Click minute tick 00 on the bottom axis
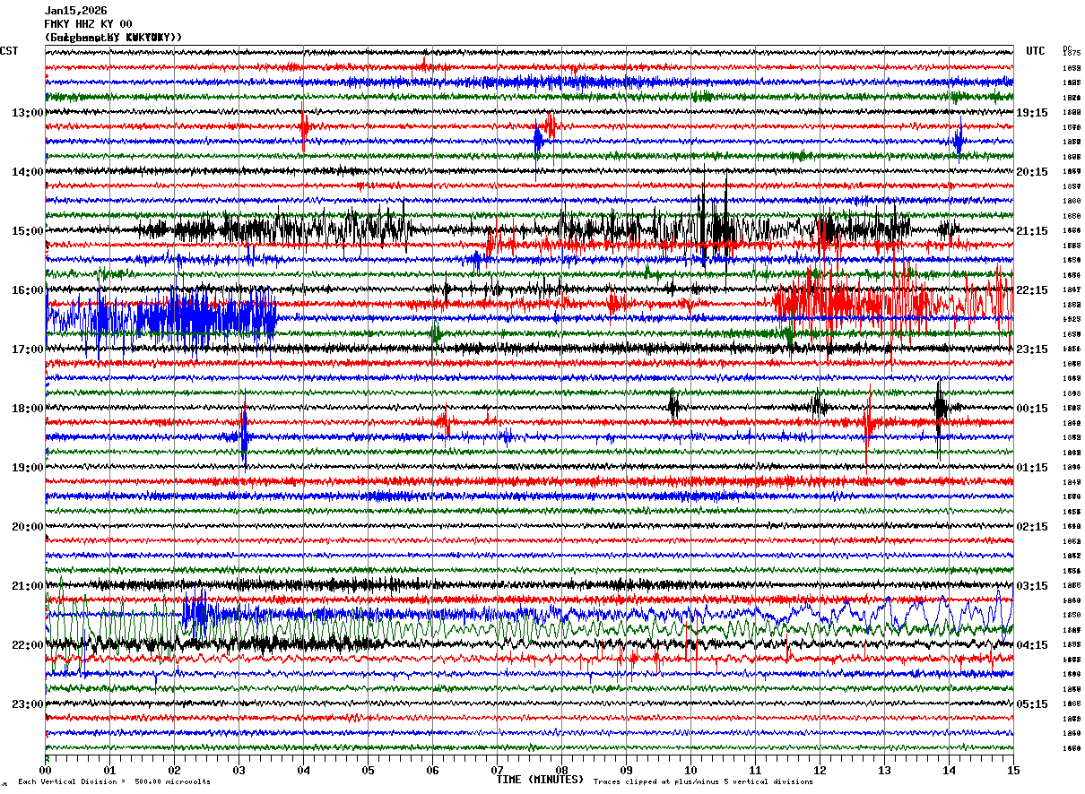Viewport: 1085px width, 794px height. click(45, 770)
